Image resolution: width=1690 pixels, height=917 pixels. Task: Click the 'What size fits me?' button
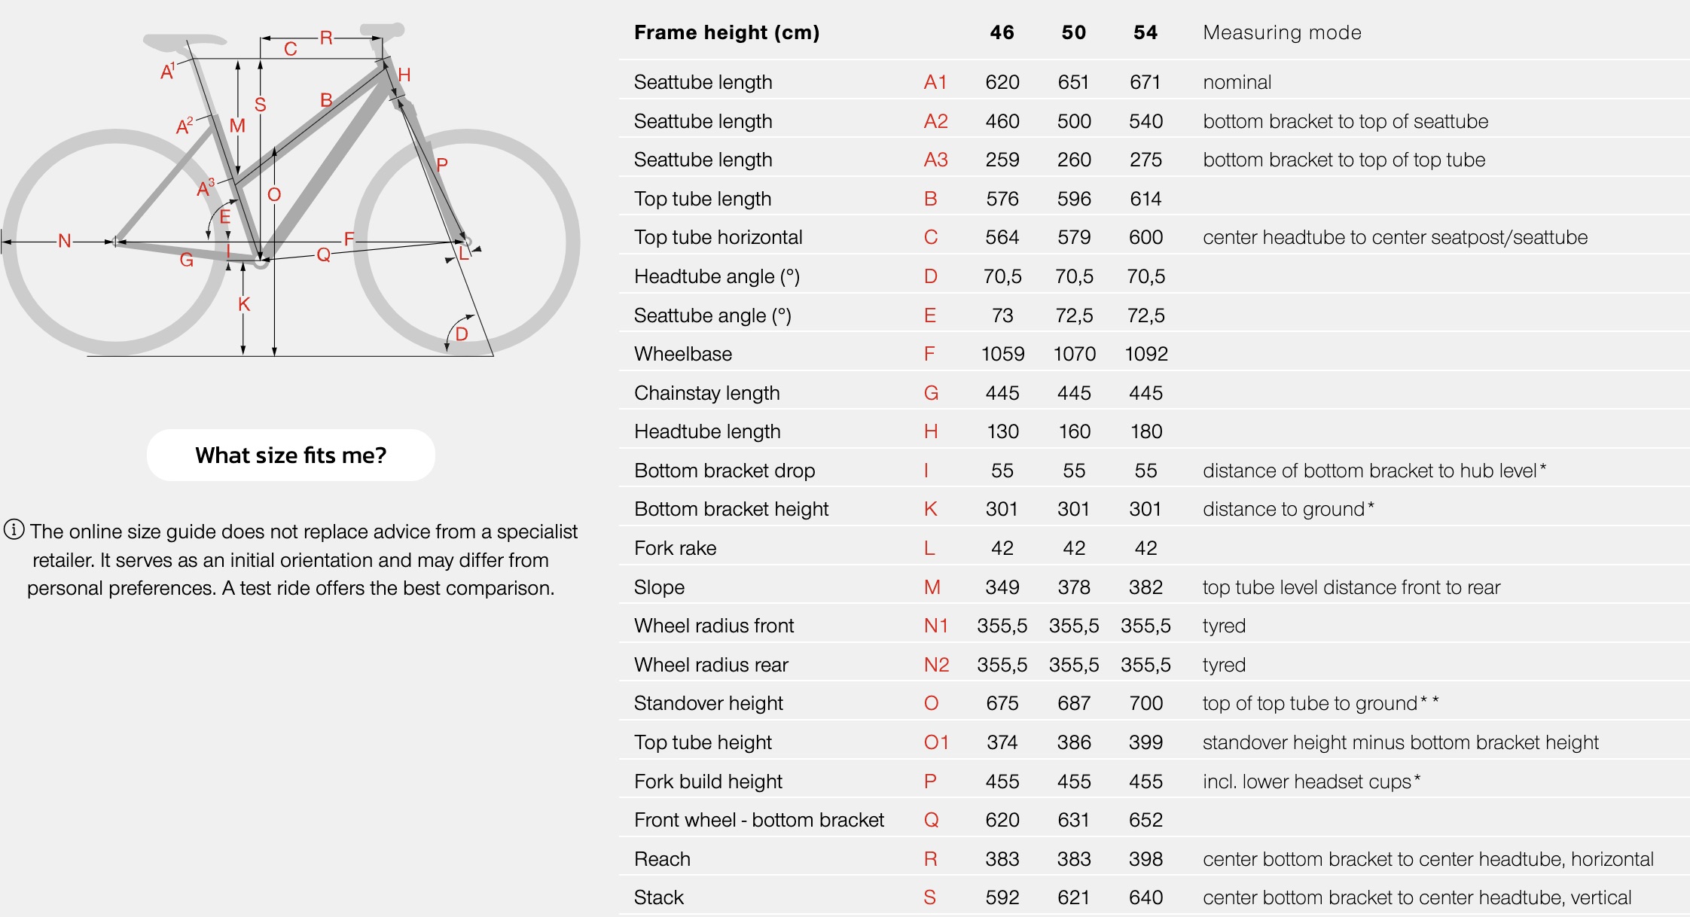(291, 455)
